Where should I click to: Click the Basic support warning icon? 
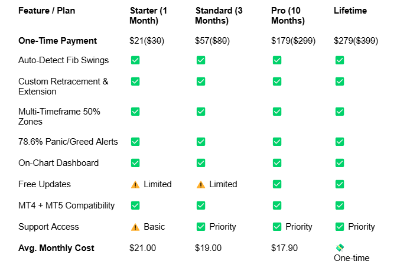pos(135,227)
